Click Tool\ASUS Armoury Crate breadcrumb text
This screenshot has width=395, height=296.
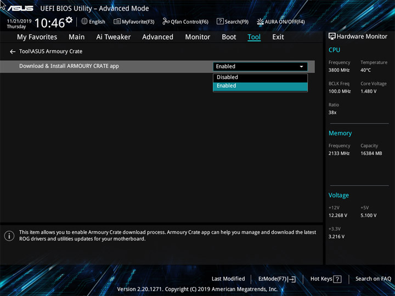[50, 52]
